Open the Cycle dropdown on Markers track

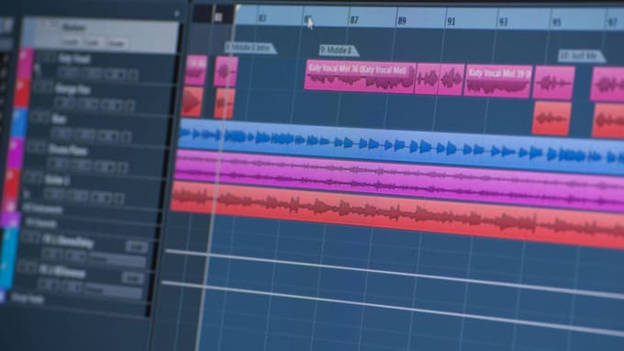pos(93,42)
